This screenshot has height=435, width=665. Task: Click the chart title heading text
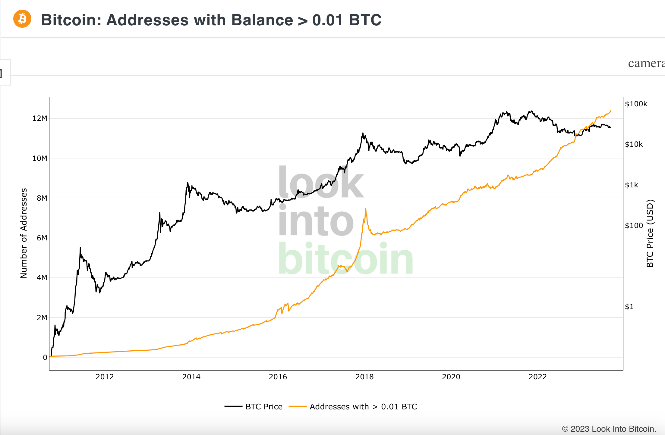[211, 20]
